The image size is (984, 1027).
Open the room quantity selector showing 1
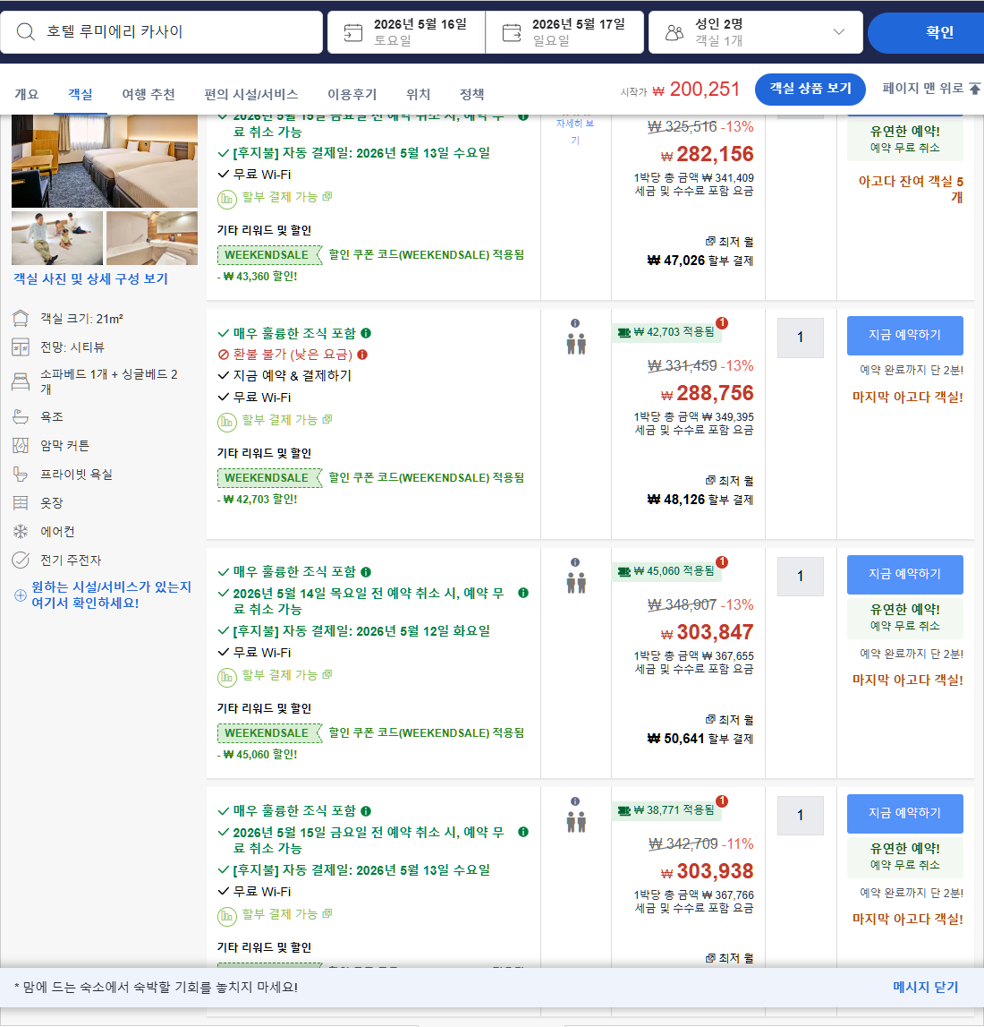tap(800, 338)
